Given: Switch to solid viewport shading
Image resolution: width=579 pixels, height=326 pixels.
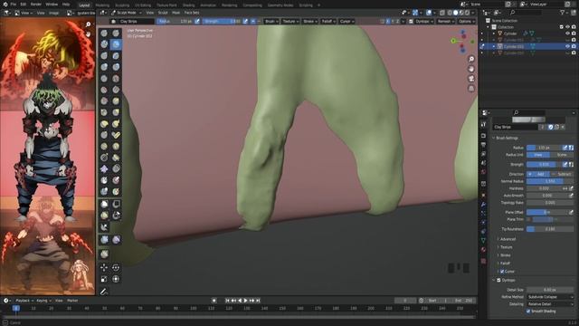Looking at the screenshot, I should tap(455, 13).
